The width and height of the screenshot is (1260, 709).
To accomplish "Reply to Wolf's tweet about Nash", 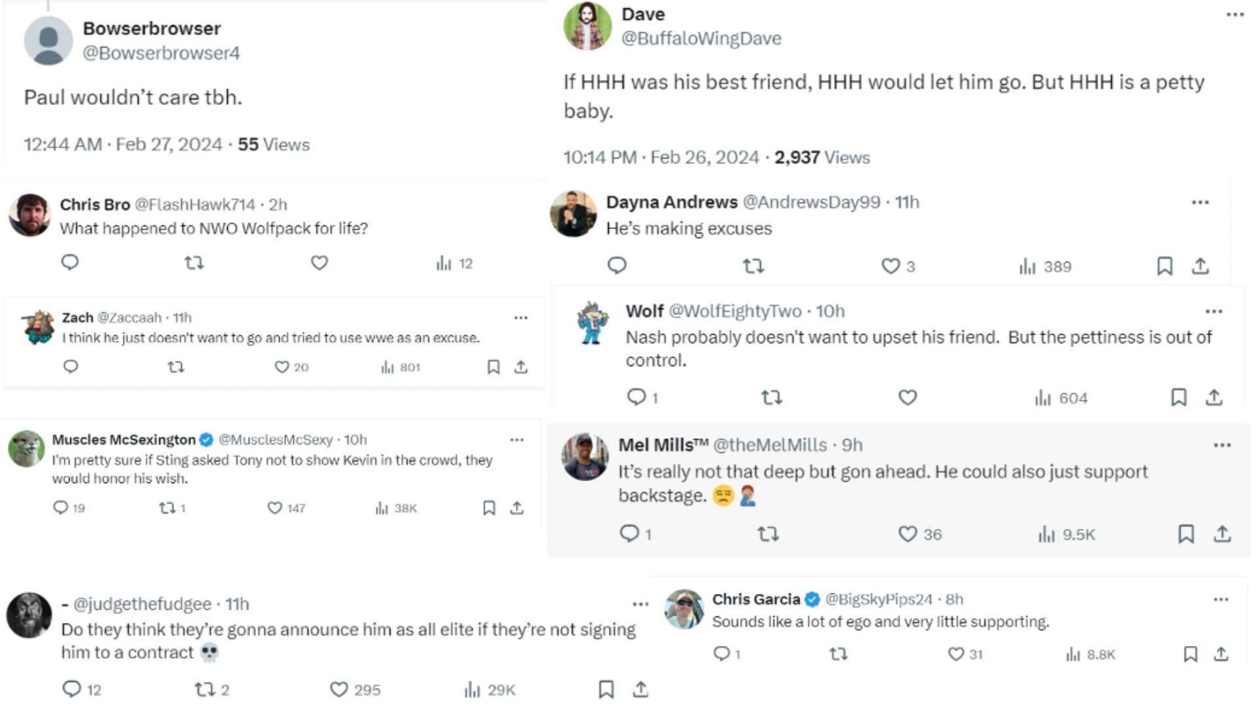I will coord(636,397).
